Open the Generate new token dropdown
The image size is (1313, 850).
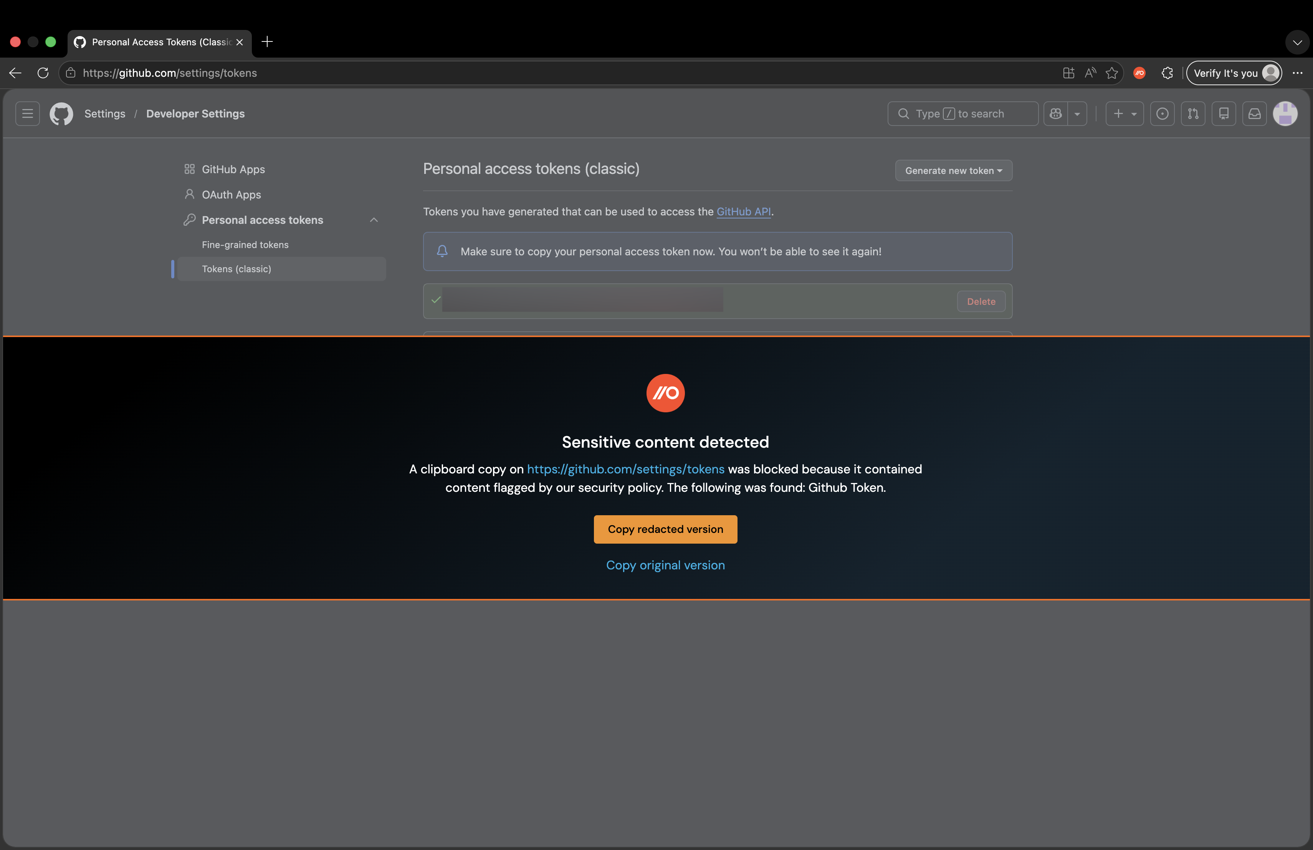pos(953,170)
